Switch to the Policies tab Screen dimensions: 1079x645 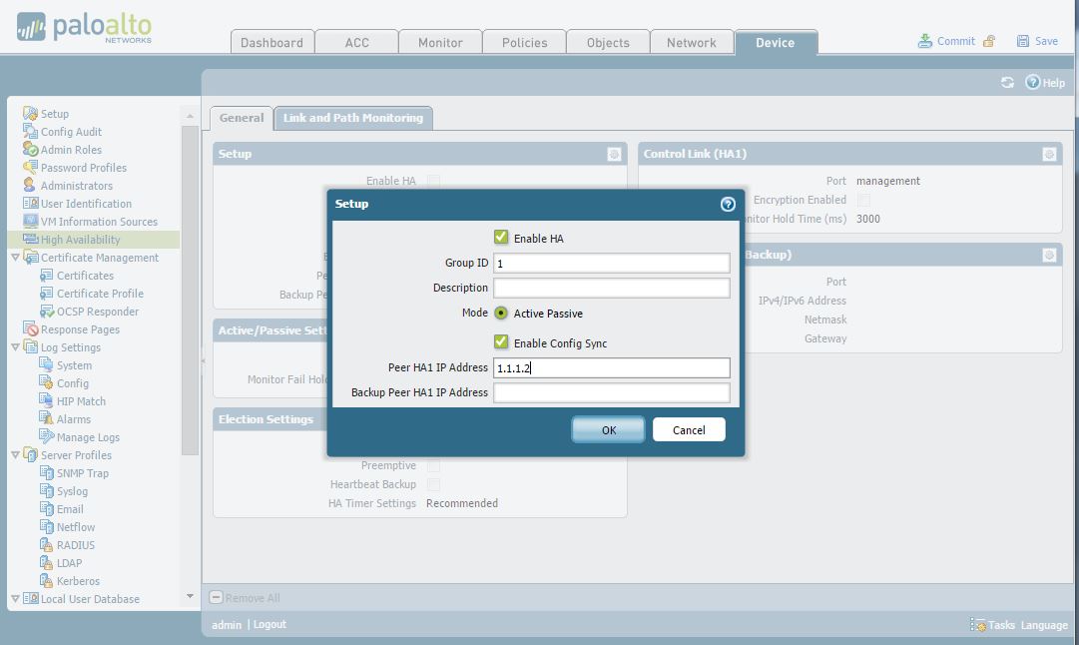pos(524,42)
